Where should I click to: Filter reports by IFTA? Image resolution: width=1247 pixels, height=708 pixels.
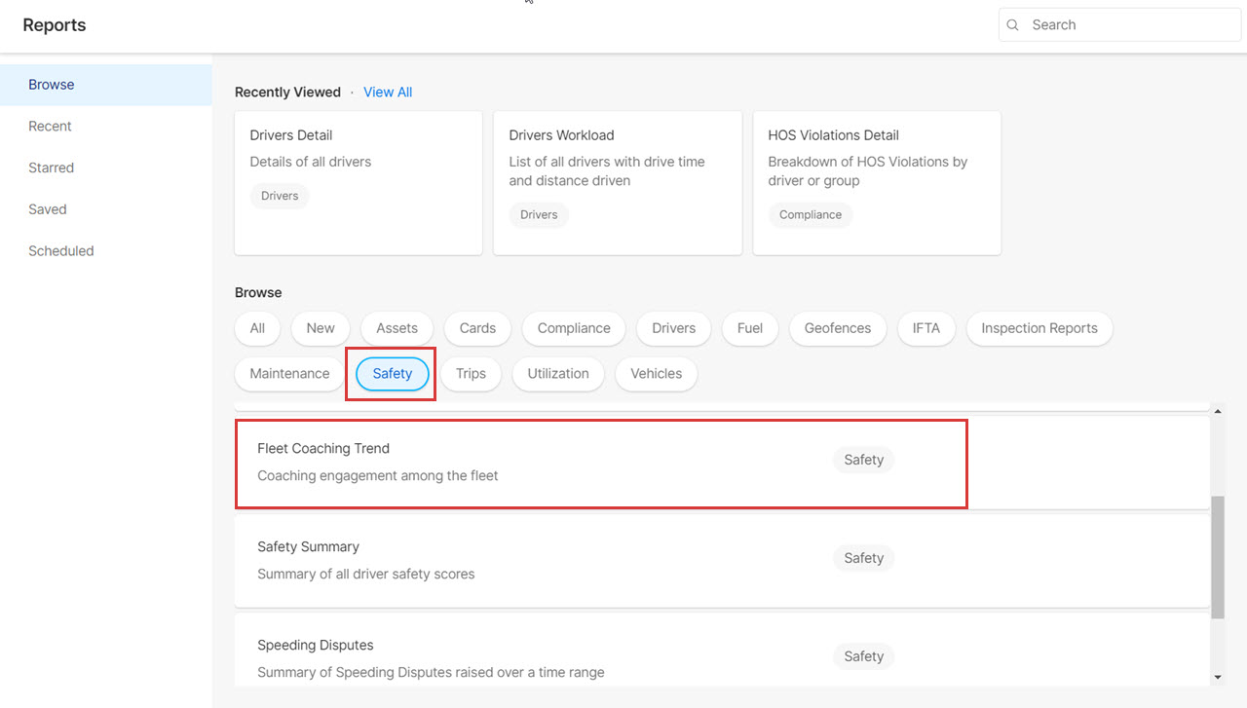926,328
